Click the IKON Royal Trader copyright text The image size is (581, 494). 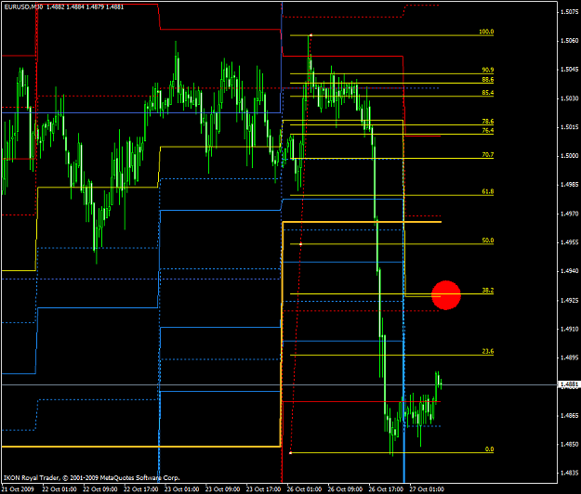point(91,477)
